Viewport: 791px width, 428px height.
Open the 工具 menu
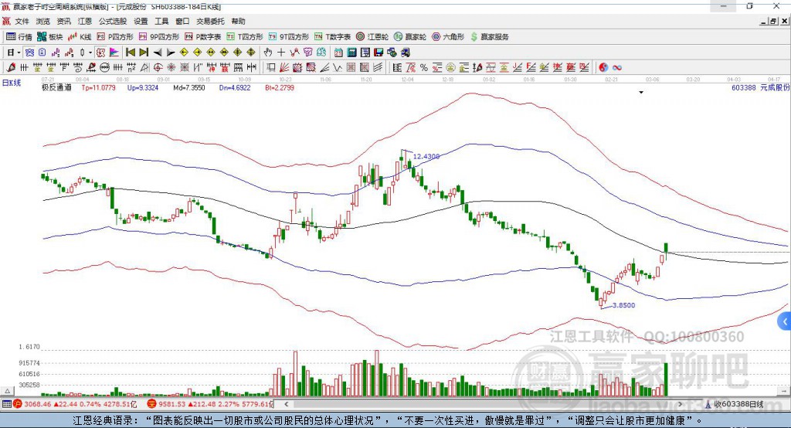(161, 21)
